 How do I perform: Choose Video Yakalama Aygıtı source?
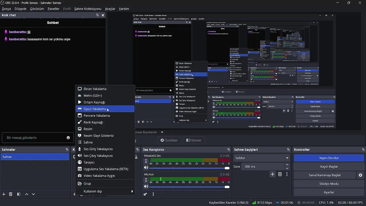pos(105,176)
